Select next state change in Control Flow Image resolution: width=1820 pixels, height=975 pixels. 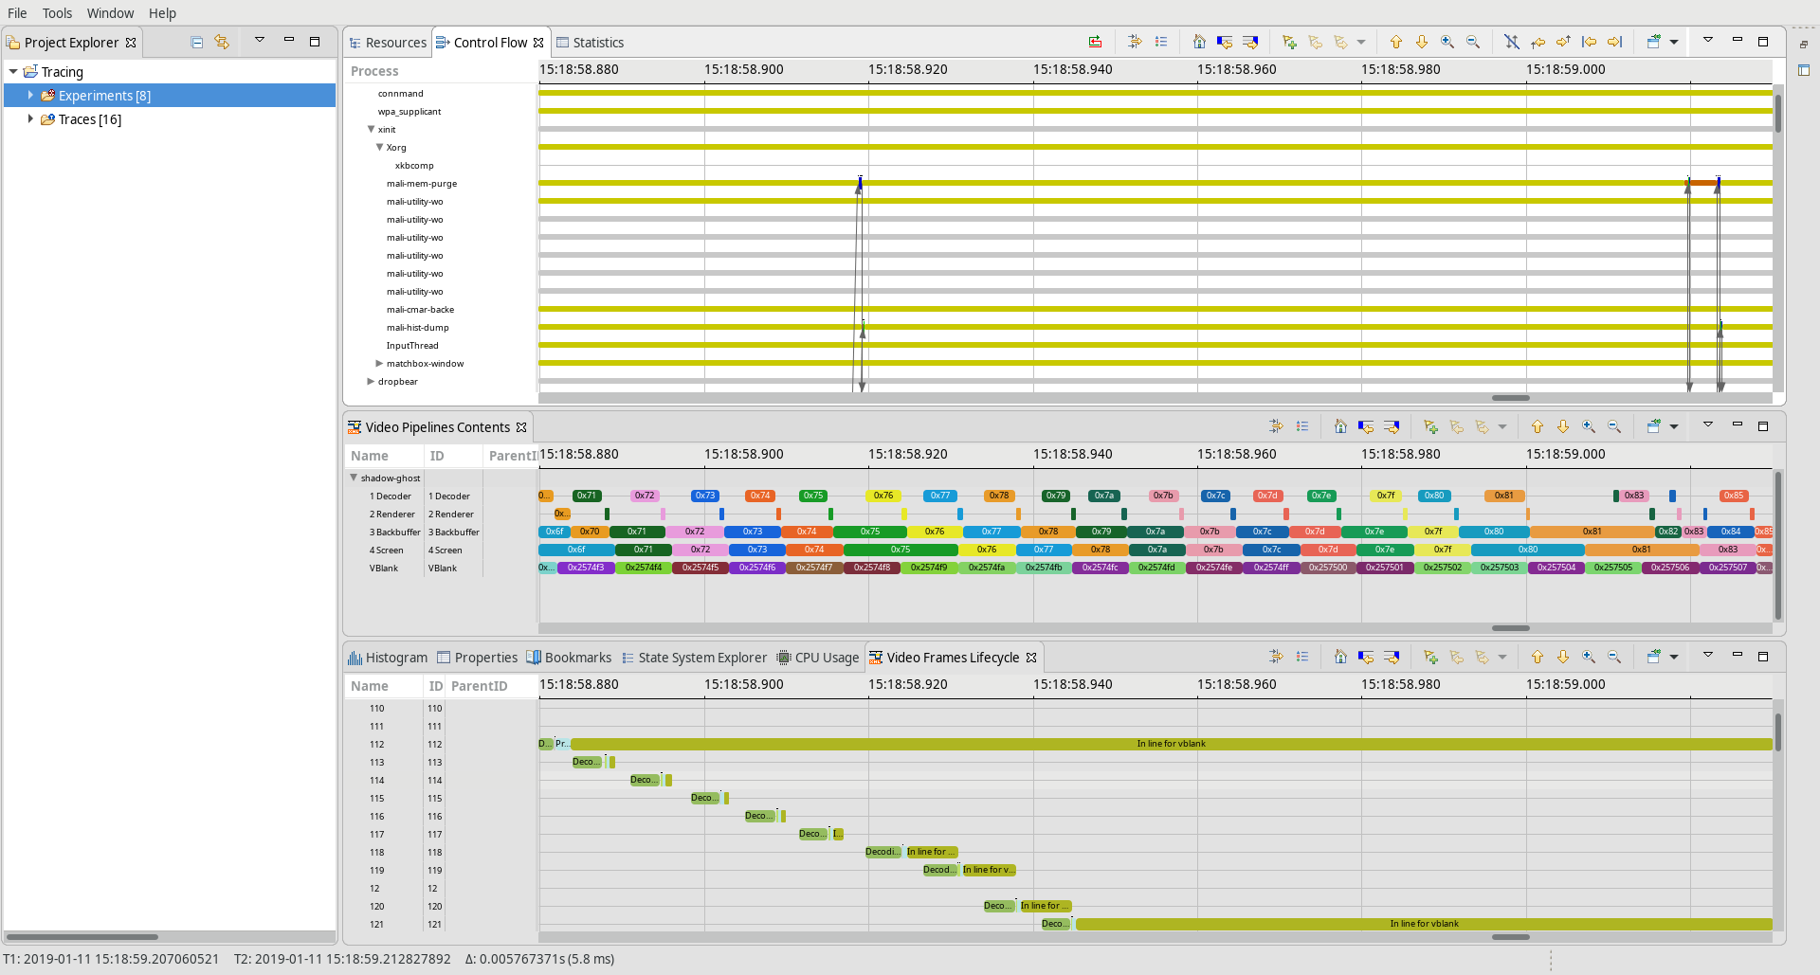pyautogui.click(x=1250, y=42)
